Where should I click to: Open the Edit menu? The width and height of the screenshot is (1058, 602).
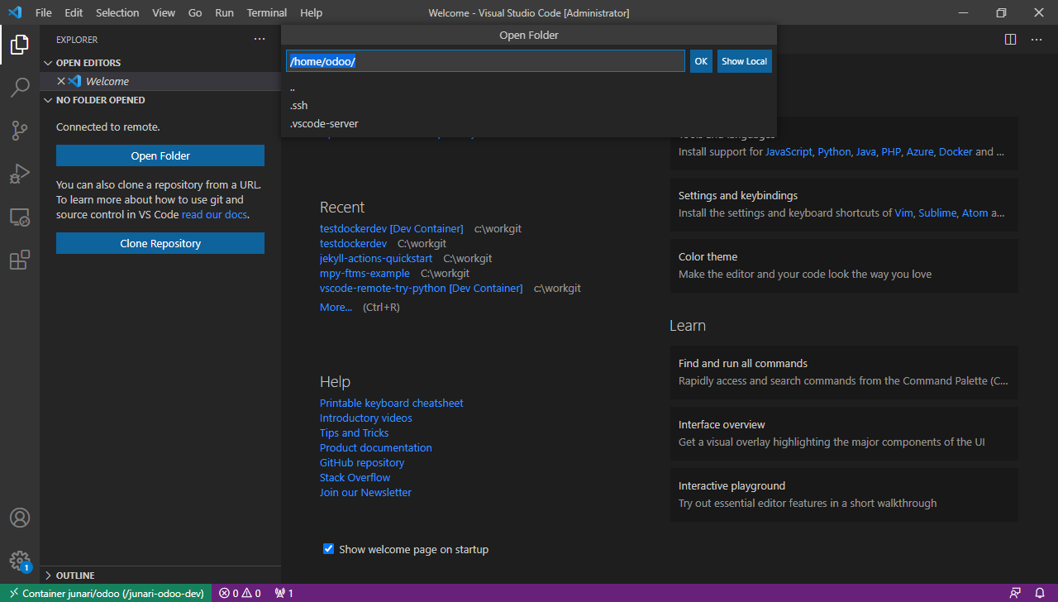pos(74,12)
